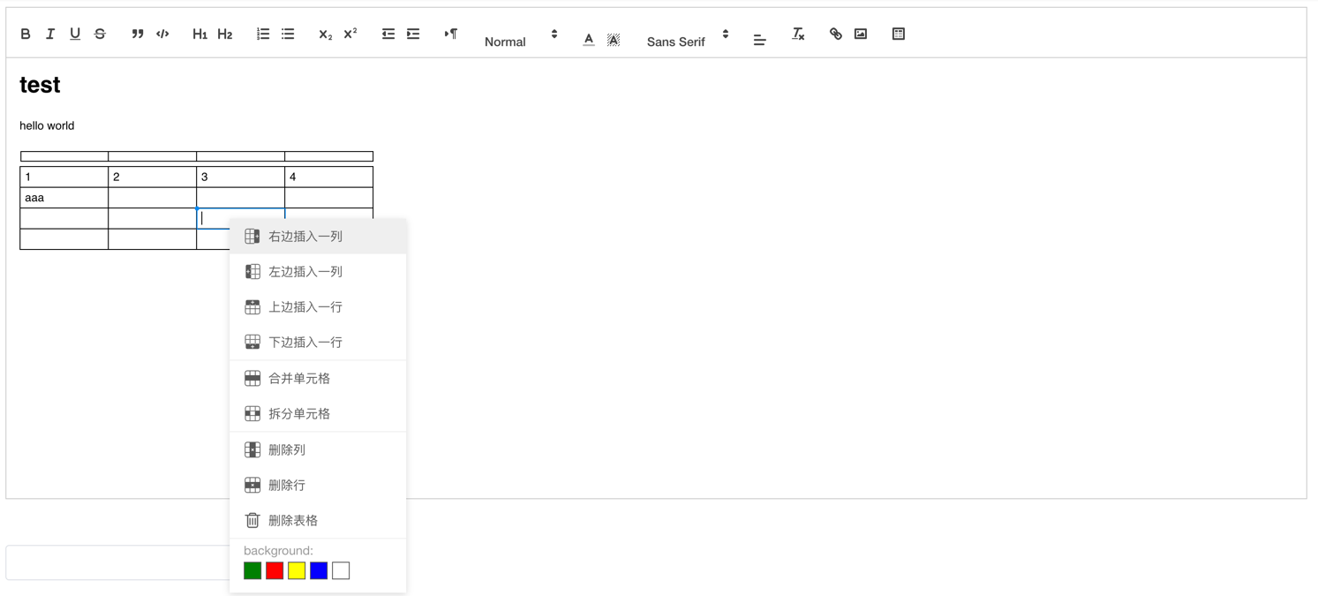Open the Normal size dropdown
Viewport: 1318px width, 596px height.
pyautogui.click(x=521, y=40)
